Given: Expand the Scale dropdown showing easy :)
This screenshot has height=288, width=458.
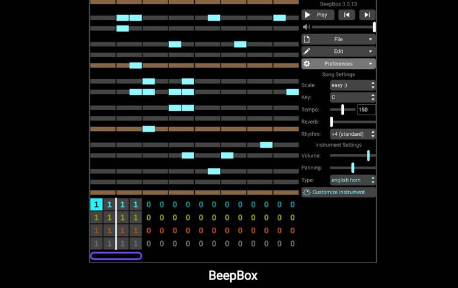Looking at the screenshot, I should [x=353, y=85].
